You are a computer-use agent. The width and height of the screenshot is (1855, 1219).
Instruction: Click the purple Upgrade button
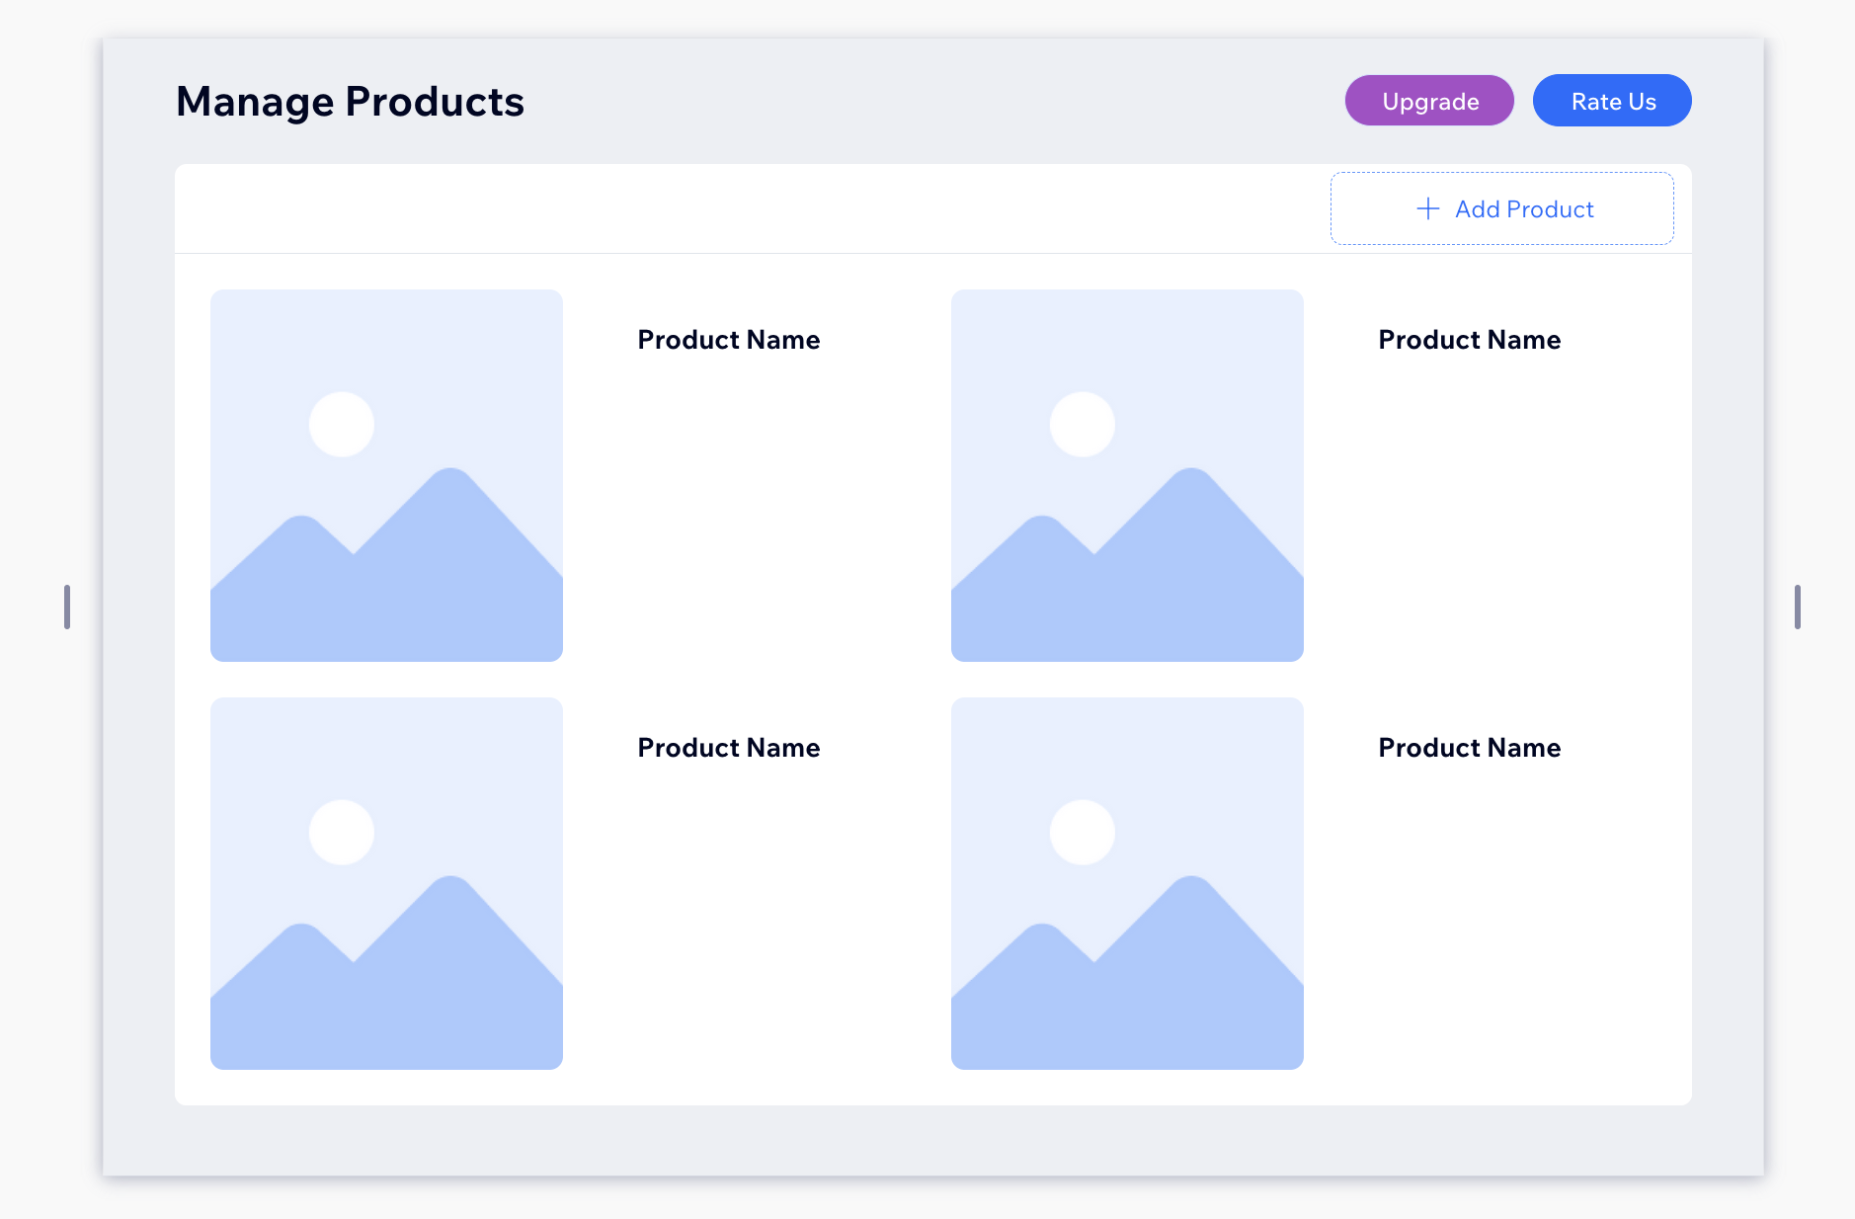pyautogui.click(x=1429, y=101)
